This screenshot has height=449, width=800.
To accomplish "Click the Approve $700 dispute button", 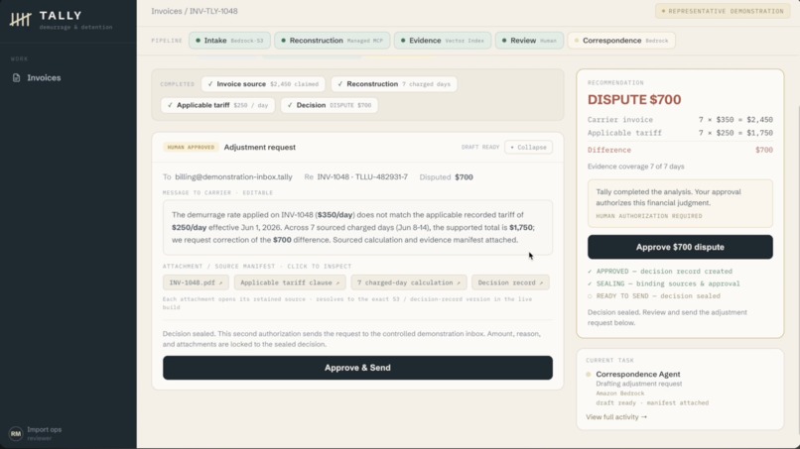I will click(x=680, y=247).
